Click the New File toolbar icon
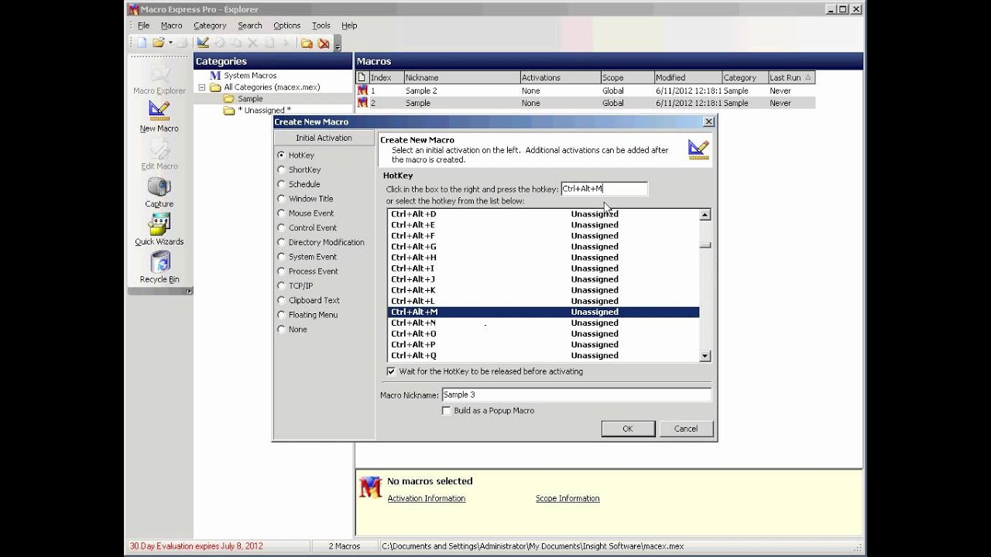This screenshot has width=991, height=557. click(142, 43)
